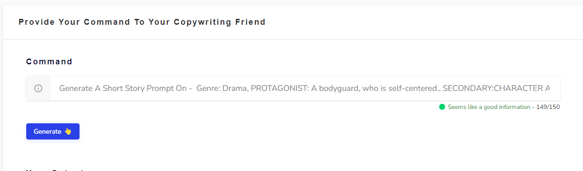Click the Generate button
Viewport: 583px width, 171px height.
pyautogui.click(x=53, y=131)
